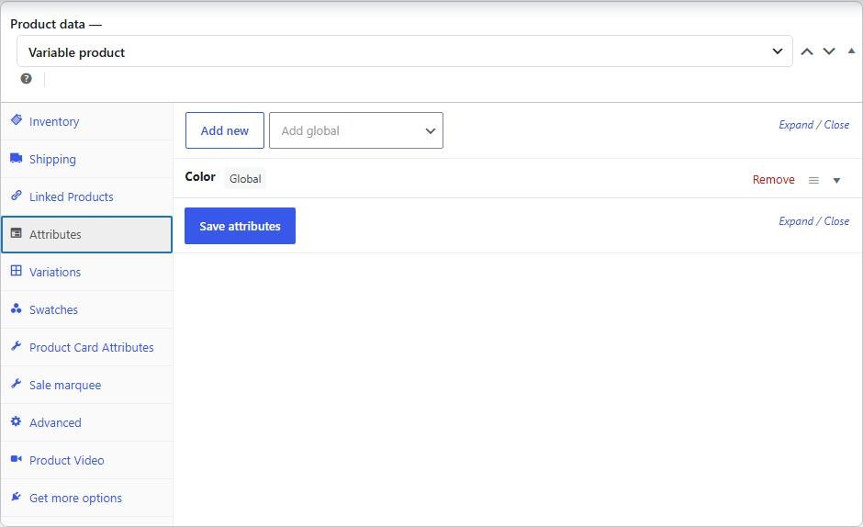Viewport: 863px width, 527px height.
Task: Switch to the Advanced tab
Action: click(x=86, y=422)
